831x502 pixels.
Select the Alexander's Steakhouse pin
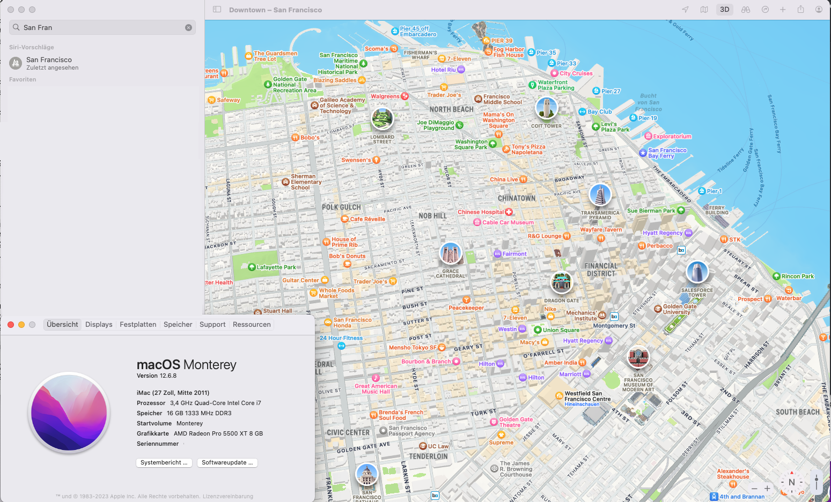pyautogui.click(x=733, y=484)
